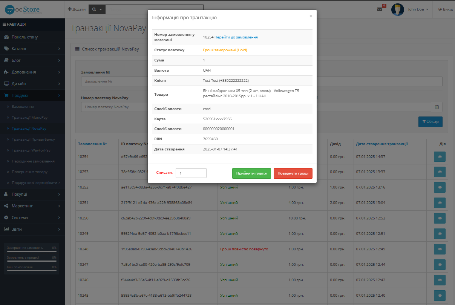The image size is (455, 305).
Task: Open Транзакції WayForPay submenu item
Action: [32, 150]
